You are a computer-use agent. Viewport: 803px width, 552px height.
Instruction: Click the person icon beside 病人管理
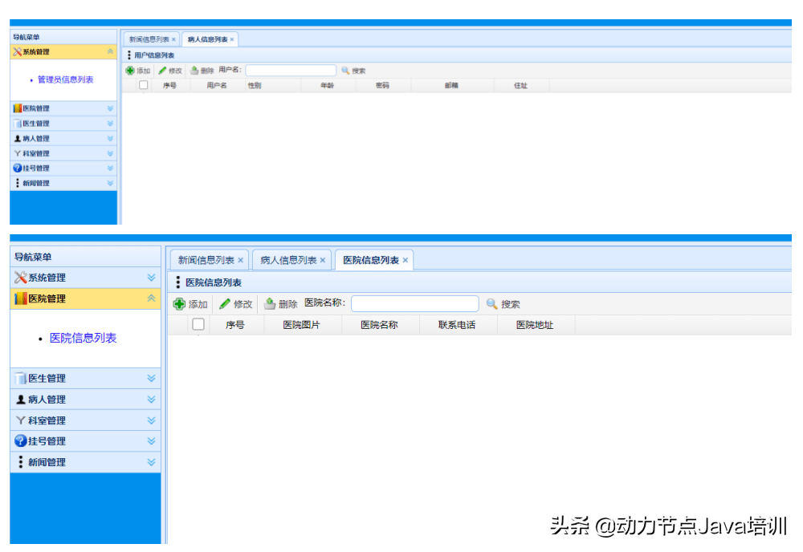(19, 399)
